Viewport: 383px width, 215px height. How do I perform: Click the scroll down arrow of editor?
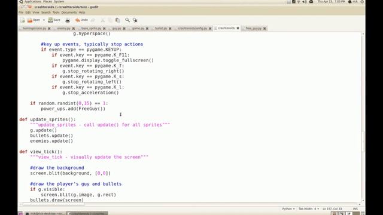click(363, 201)
